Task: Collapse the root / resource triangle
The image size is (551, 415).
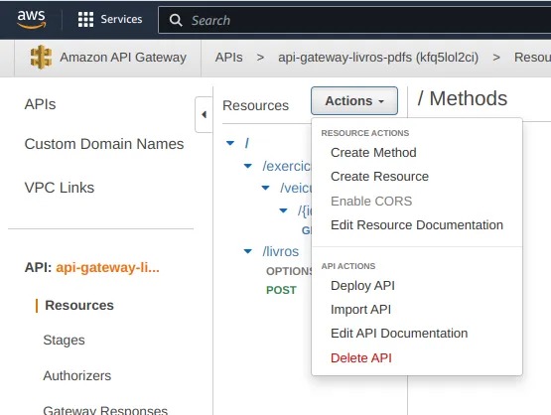Action: coord(230,143)
